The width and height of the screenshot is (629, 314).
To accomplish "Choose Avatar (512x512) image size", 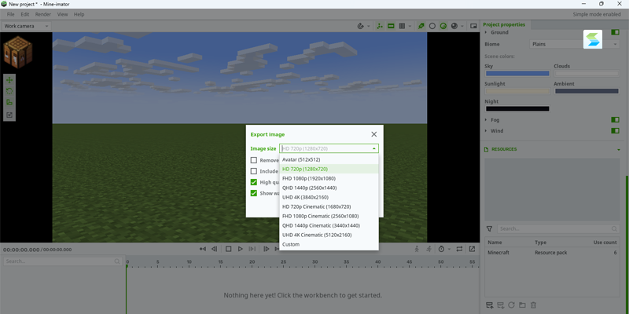I will (329, 159).
